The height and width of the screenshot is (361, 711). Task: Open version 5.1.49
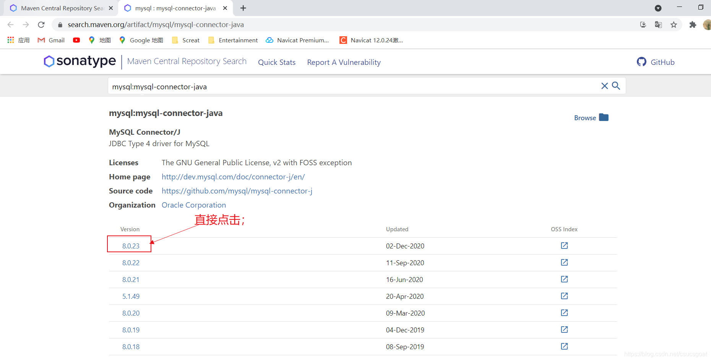coord(131,297)
